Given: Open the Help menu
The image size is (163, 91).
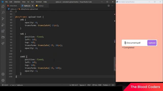Looking at the screenshot, I should click(x=45, y=2).
